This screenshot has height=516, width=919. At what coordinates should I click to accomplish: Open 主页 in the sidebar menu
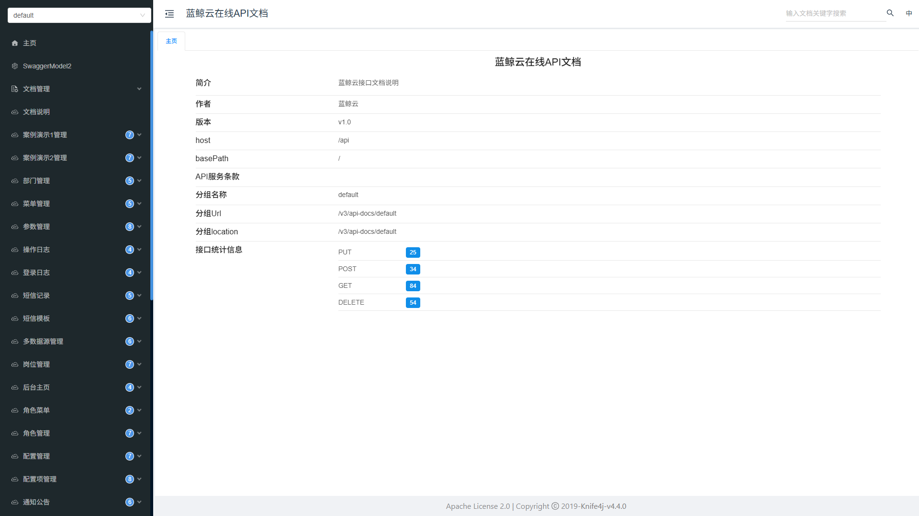[x=76, y=43]
